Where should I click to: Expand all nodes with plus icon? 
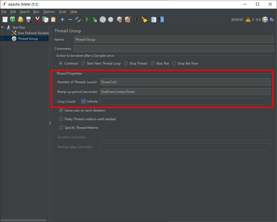click(x=62, y=19)
